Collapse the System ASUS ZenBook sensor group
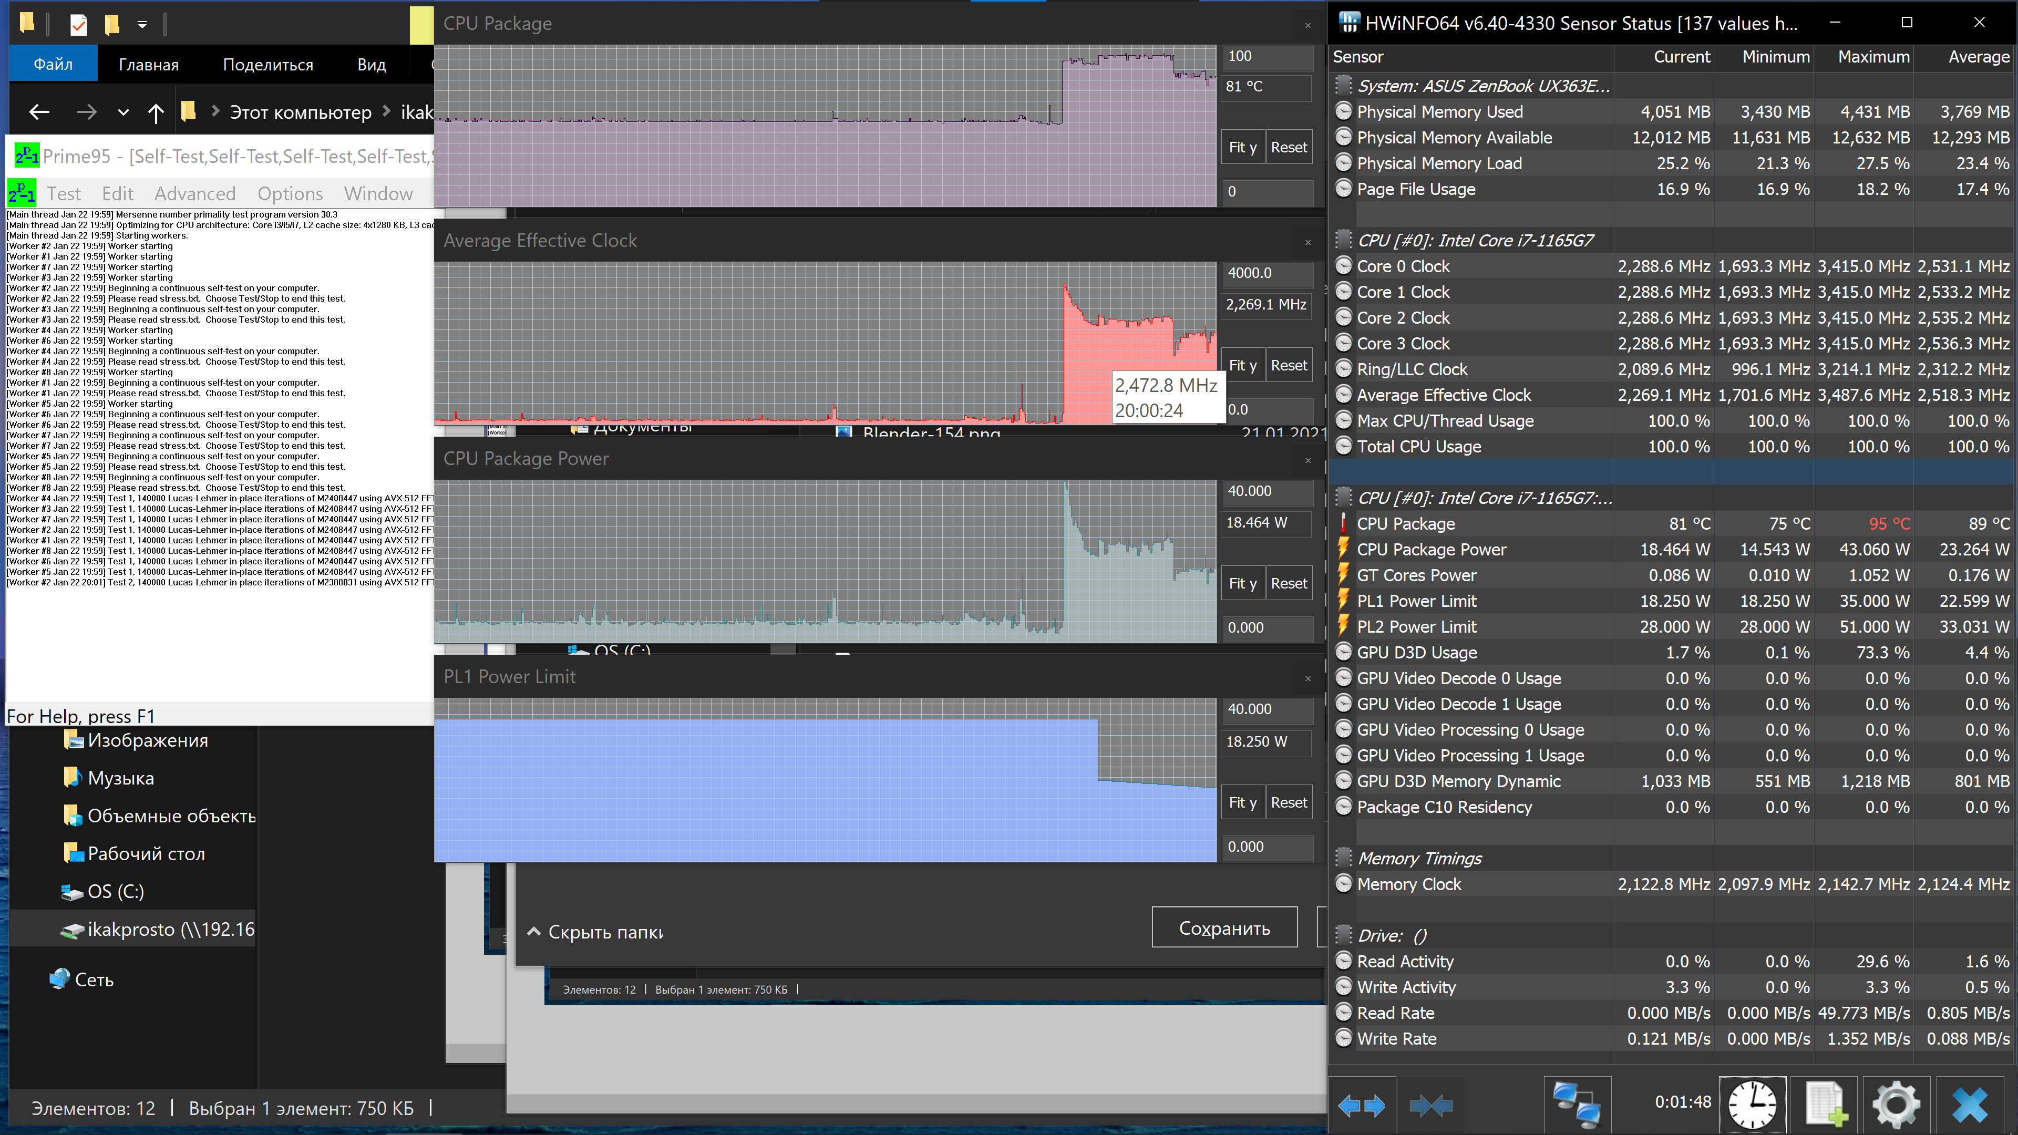 (x=1344, y=85)
